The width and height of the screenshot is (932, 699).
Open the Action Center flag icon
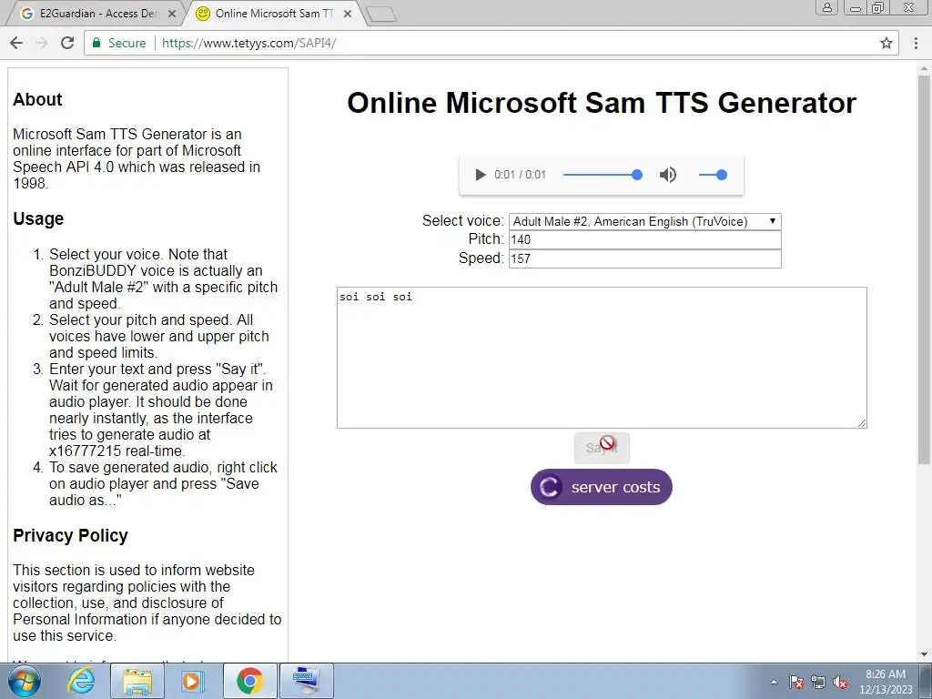click(796, 683)
